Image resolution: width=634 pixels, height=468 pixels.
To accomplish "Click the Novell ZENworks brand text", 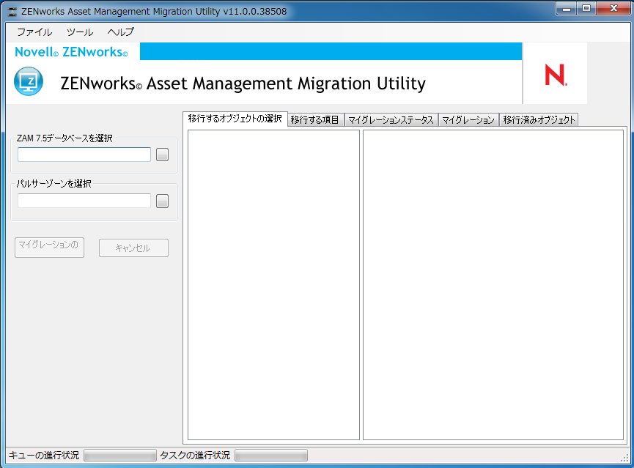I will [x=72, y=52].
